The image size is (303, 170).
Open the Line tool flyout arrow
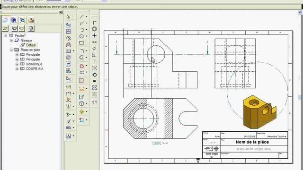(86, 17)
